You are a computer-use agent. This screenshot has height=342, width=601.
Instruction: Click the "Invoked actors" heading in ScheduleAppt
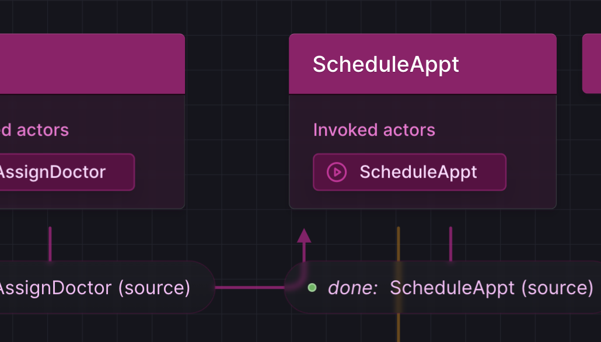pos(374,130)
